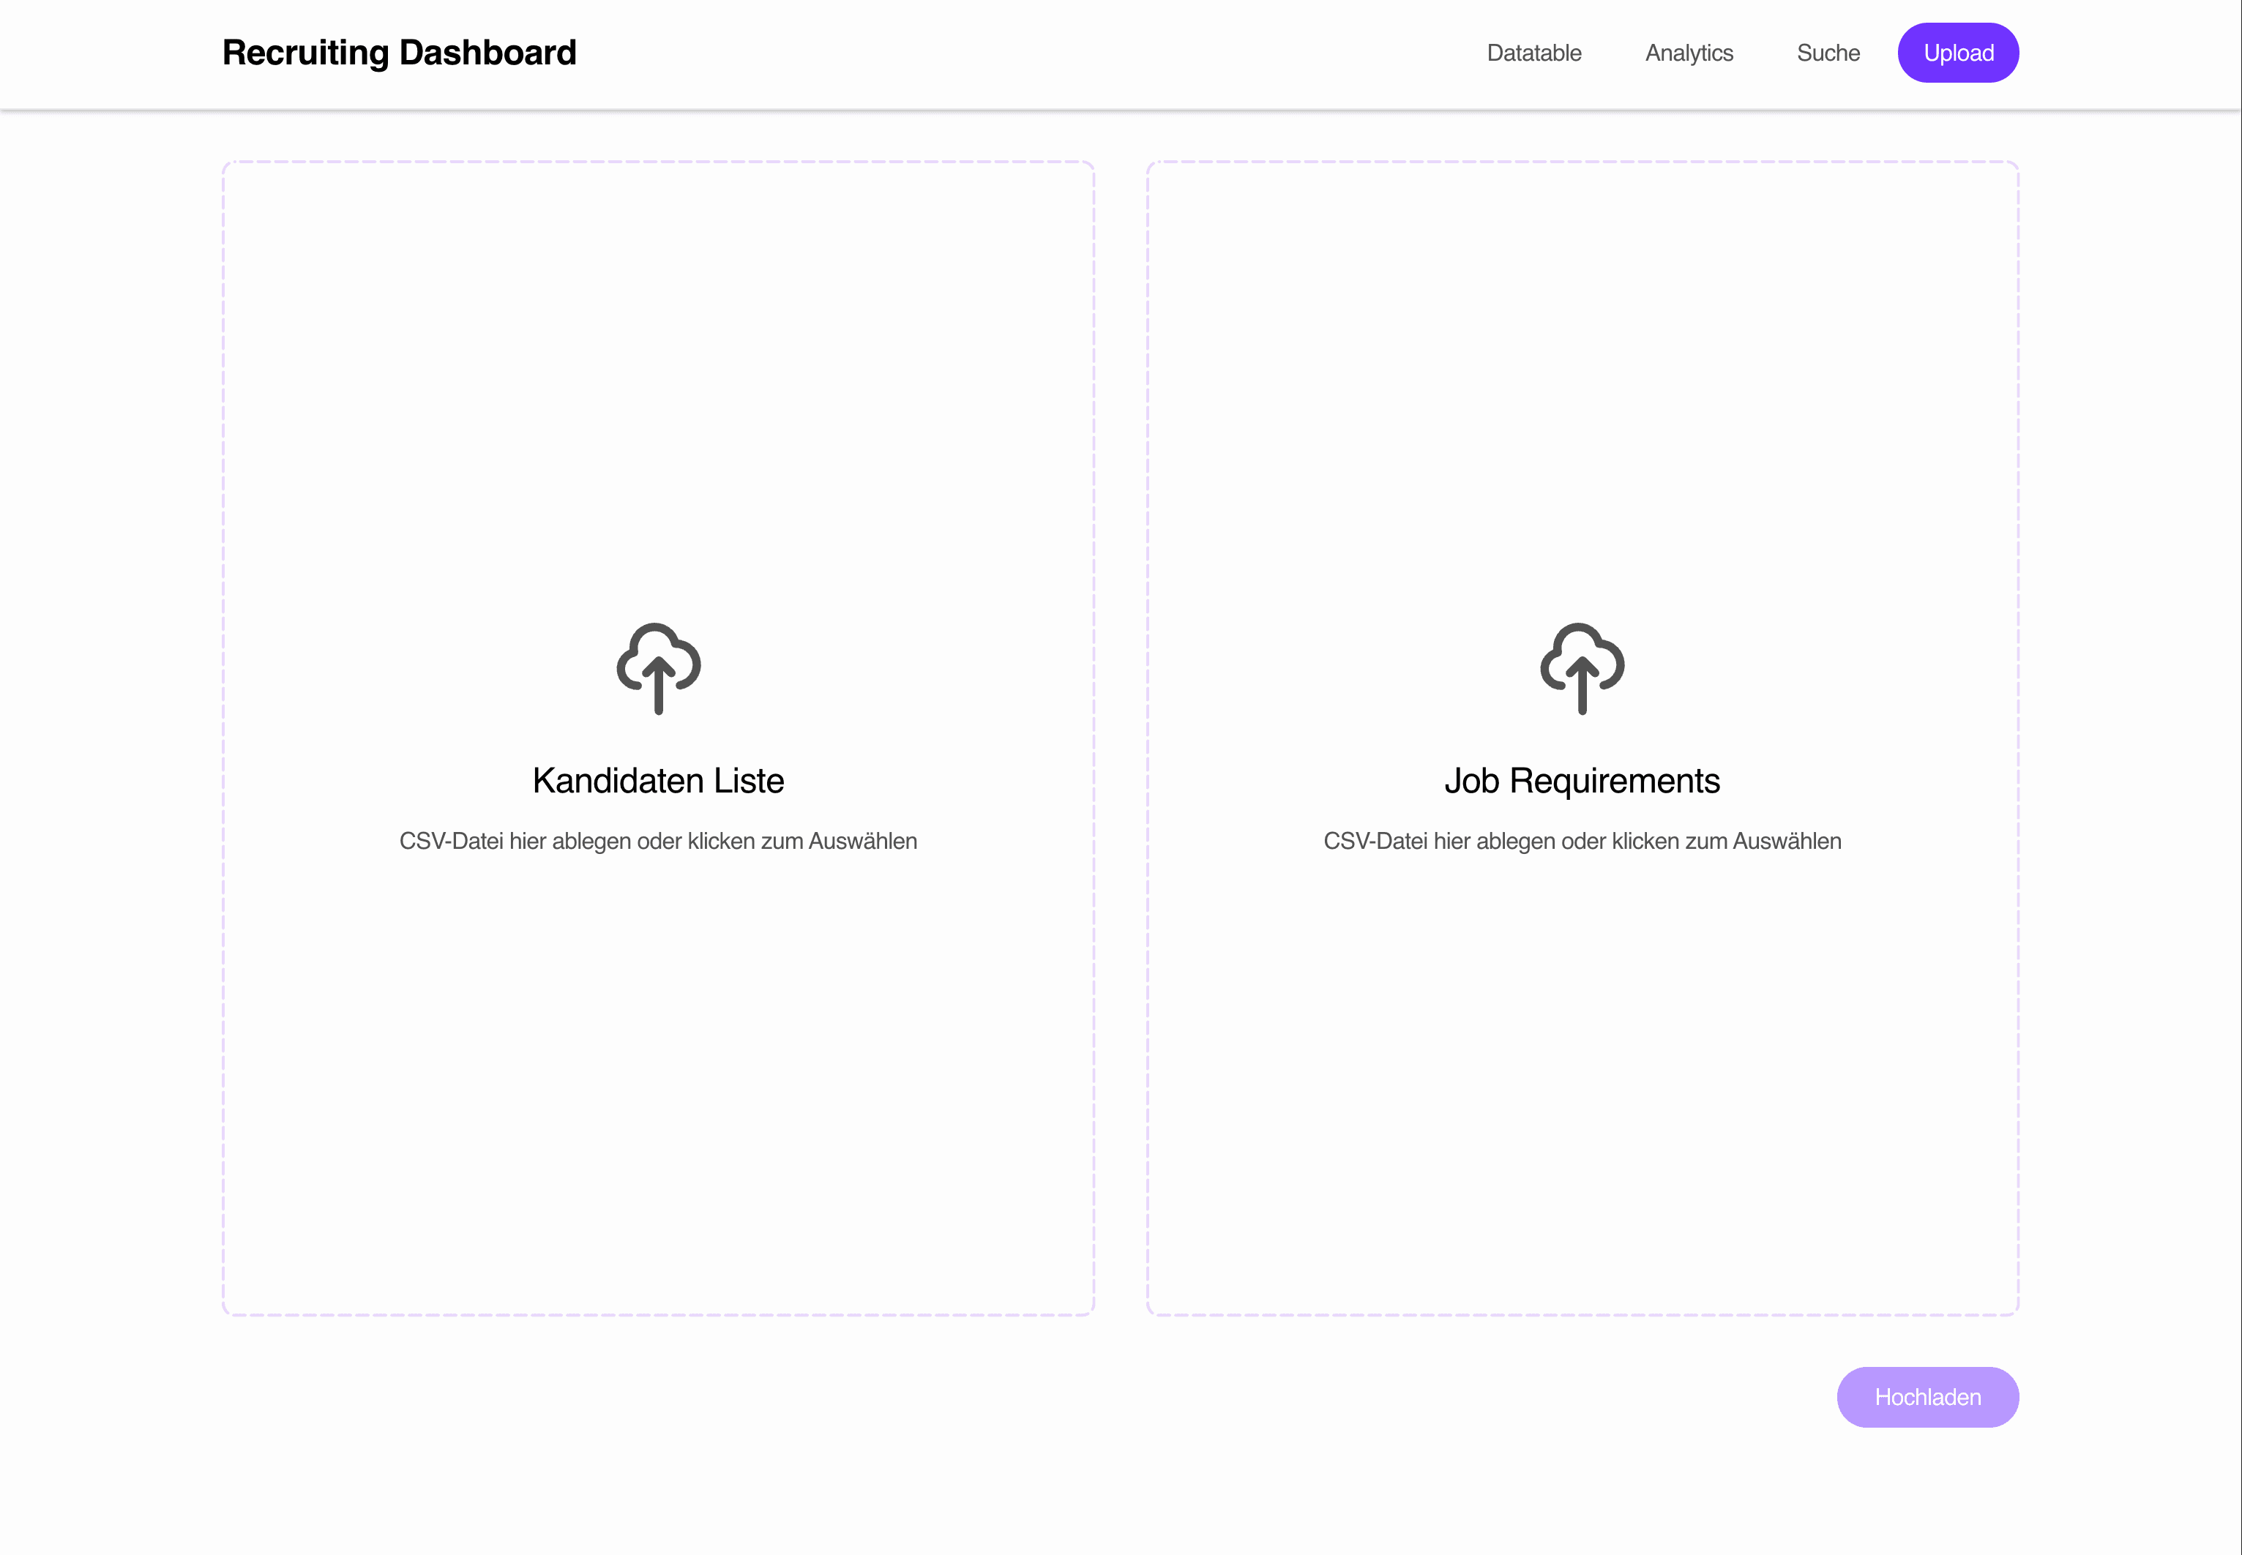Viewport: 2242px width, 1555px height.
Task: Select the upload arrow inside the right cloud icon
Action: pyautogui.click(x=1581, y=682)
